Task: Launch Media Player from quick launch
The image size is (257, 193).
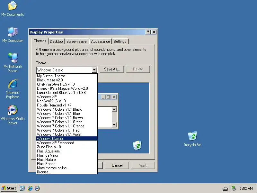Action: pyautogui.click(x=37, y=188)
